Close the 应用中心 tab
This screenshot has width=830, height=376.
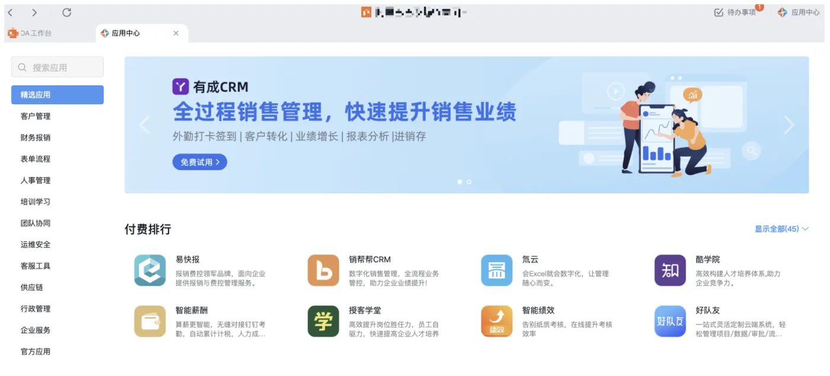176,33
